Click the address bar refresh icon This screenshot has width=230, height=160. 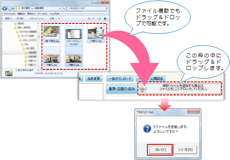pyautogui.click(x=64, y=9)
